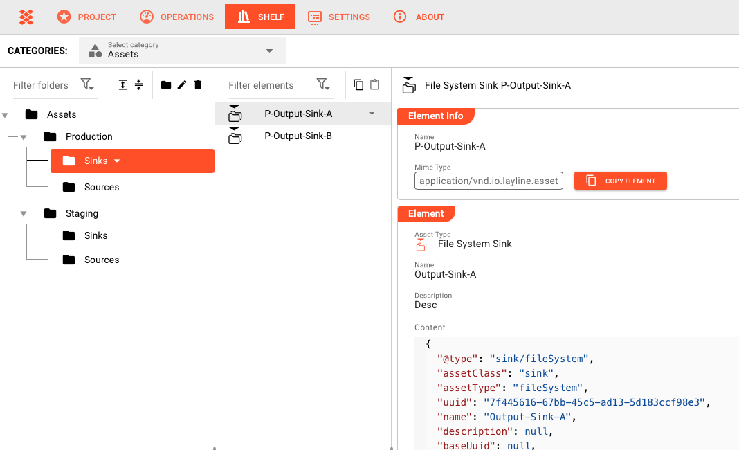This screenshot has height=450, width=739.
Task: Collapse the Production folder tree node
Action: (x=23, y=136)
